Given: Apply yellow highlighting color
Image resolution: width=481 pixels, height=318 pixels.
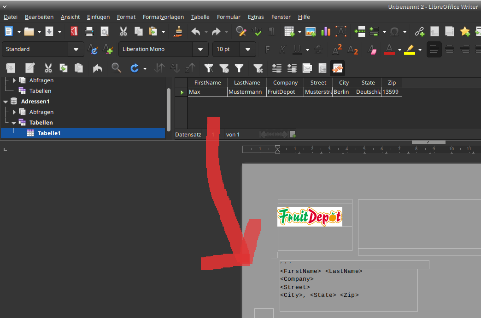Looking at the screenshot, I should (x=410, y=49).
